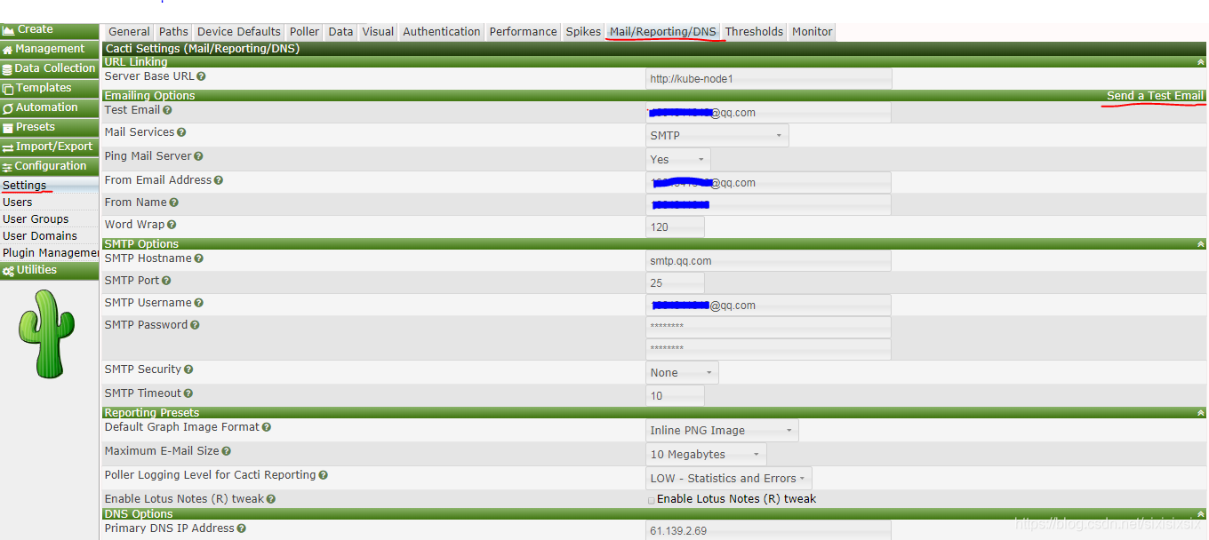Switch to the Spikes tab
Screen dimensions: 1209x540
[583, 32]
